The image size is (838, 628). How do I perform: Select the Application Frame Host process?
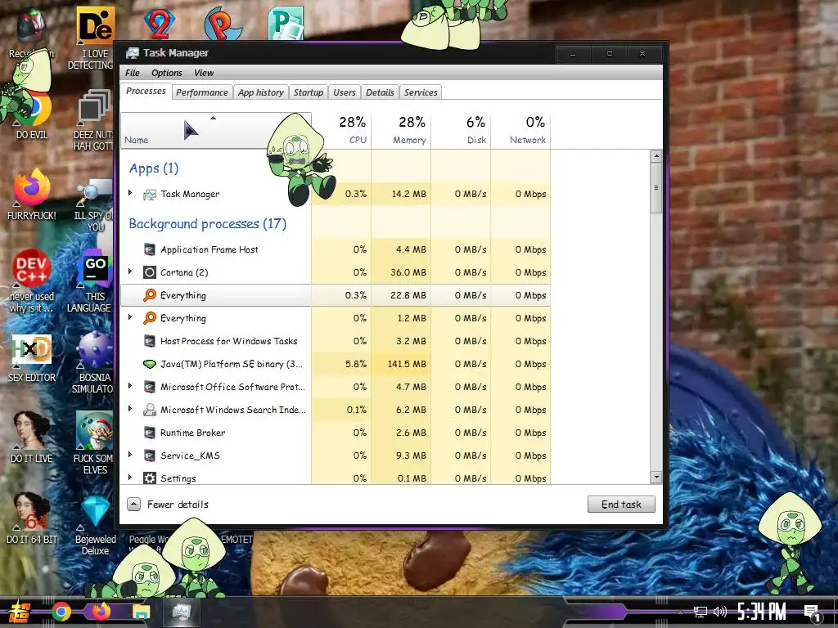(x=336, y=249)
